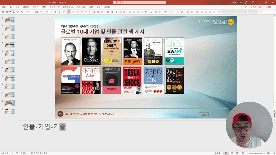The height and width of the screenshot is (155, 276).
Task: Open the Undo history dropdown arrow
Action: coord(25,12)
